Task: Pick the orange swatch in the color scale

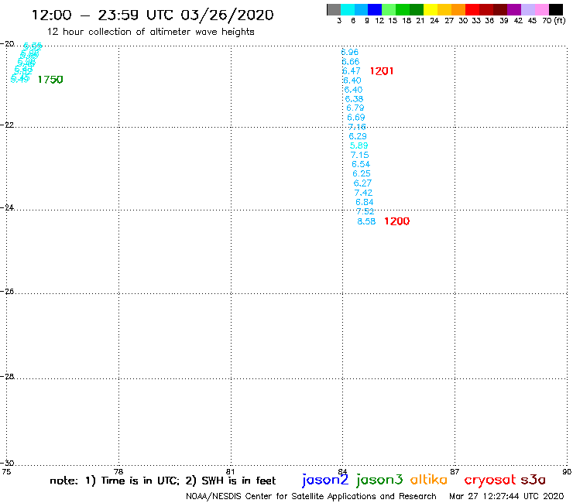Action: (x=458, y=9)
